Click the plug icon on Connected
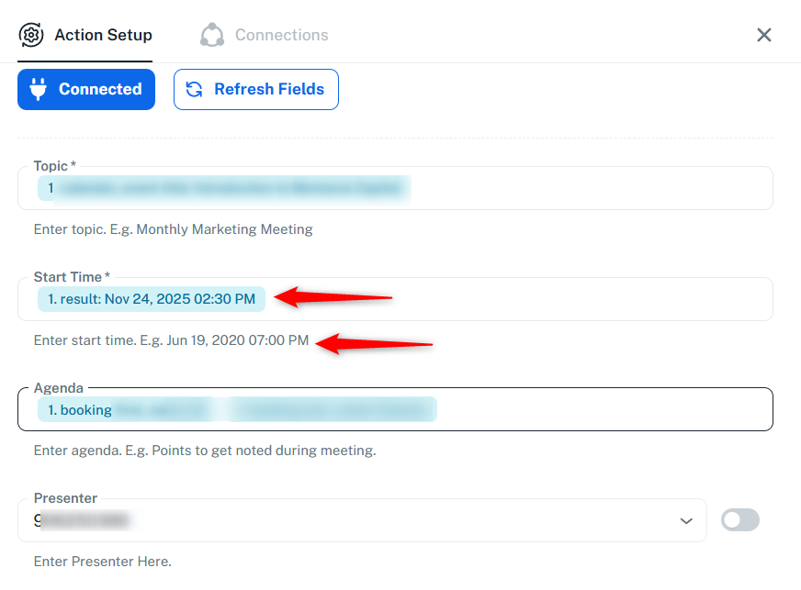 39,89
